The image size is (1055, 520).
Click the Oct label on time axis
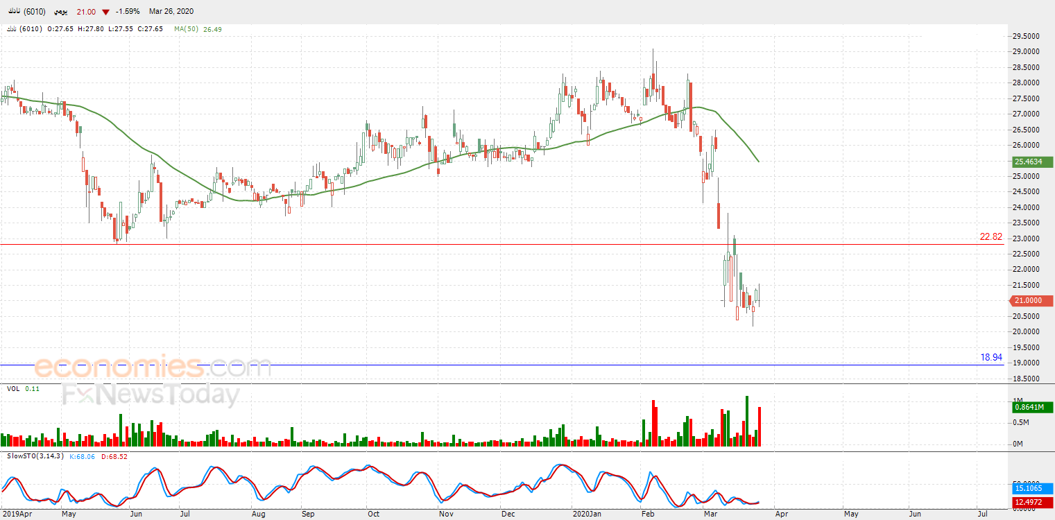374,514
